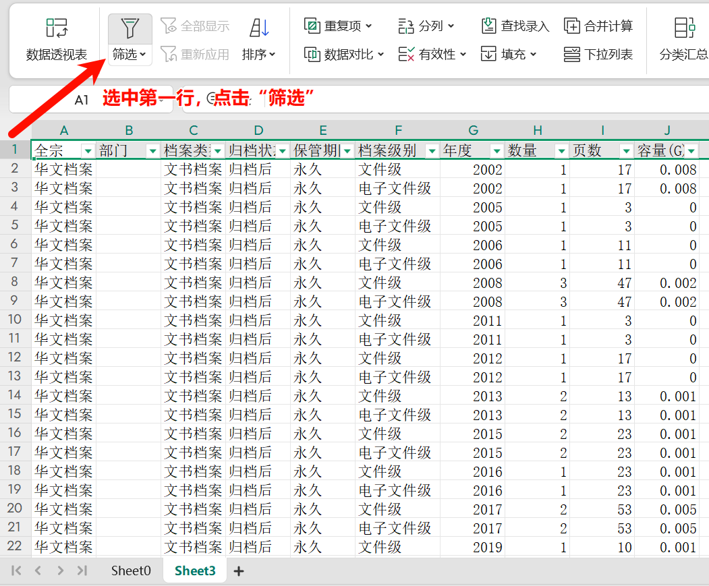Image resolution: width=709 pixels, height=586 pixels.
Task: Select the Sheet3 tab
Action: click(195, 570)
